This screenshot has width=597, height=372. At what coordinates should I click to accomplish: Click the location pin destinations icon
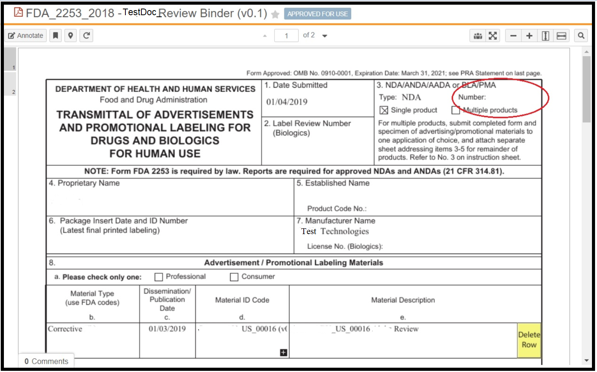pos(70,35)
